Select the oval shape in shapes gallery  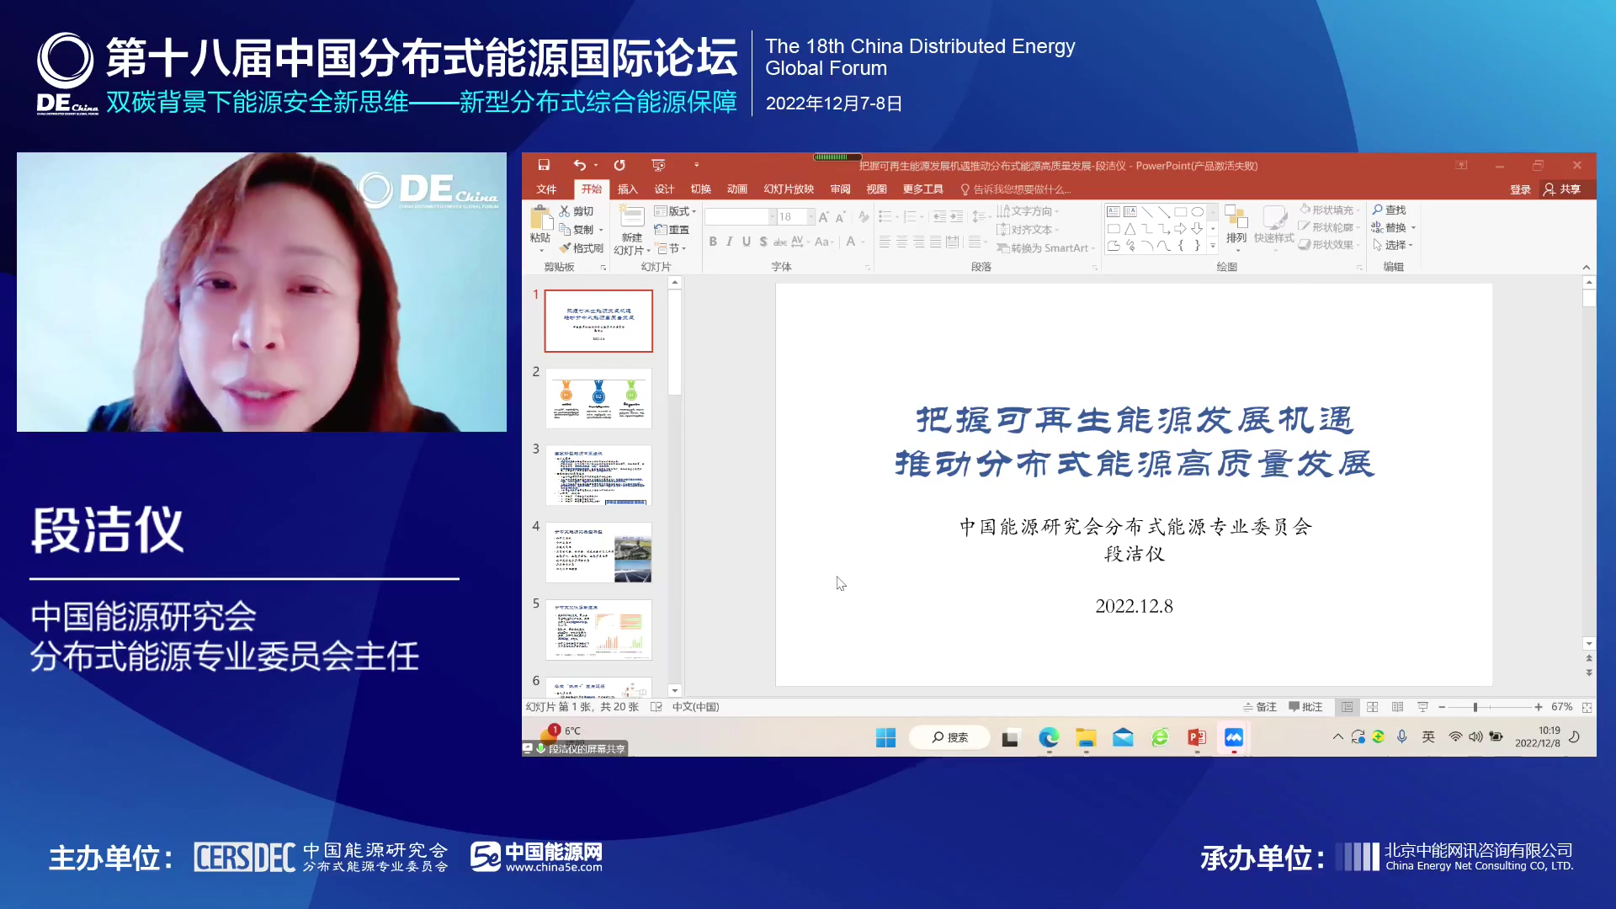1197,212
